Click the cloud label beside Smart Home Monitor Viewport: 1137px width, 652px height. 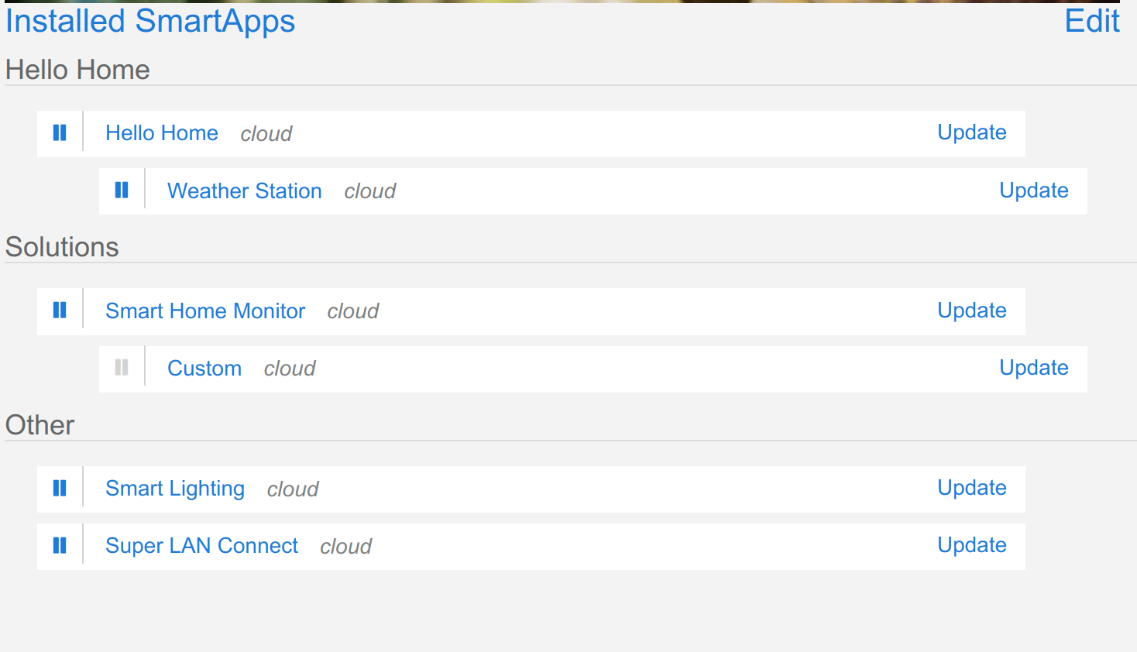pos(353,311)
